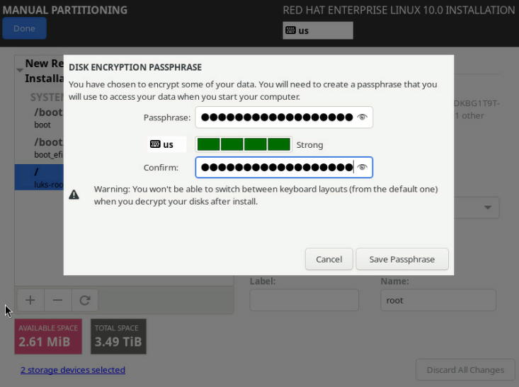
Task: Open the us keyboard layout selector in header
Action: pyautogui.click(x=318, y=30)
